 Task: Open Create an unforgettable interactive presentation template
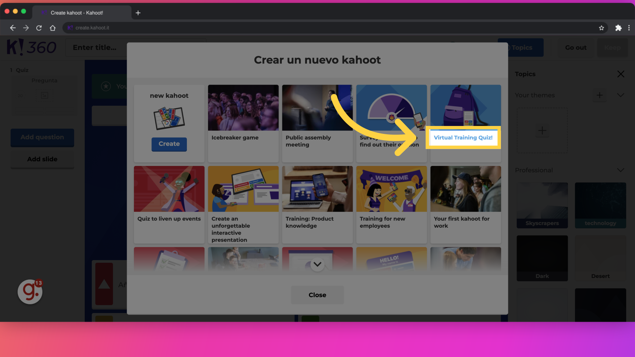243,205
